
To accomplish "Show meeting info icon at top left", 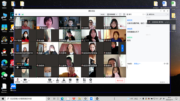I will (x=16, y=14).
